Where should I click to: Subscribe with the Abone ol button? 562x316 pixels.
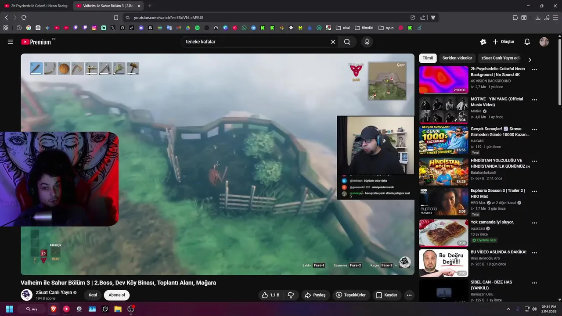(117, 295)
